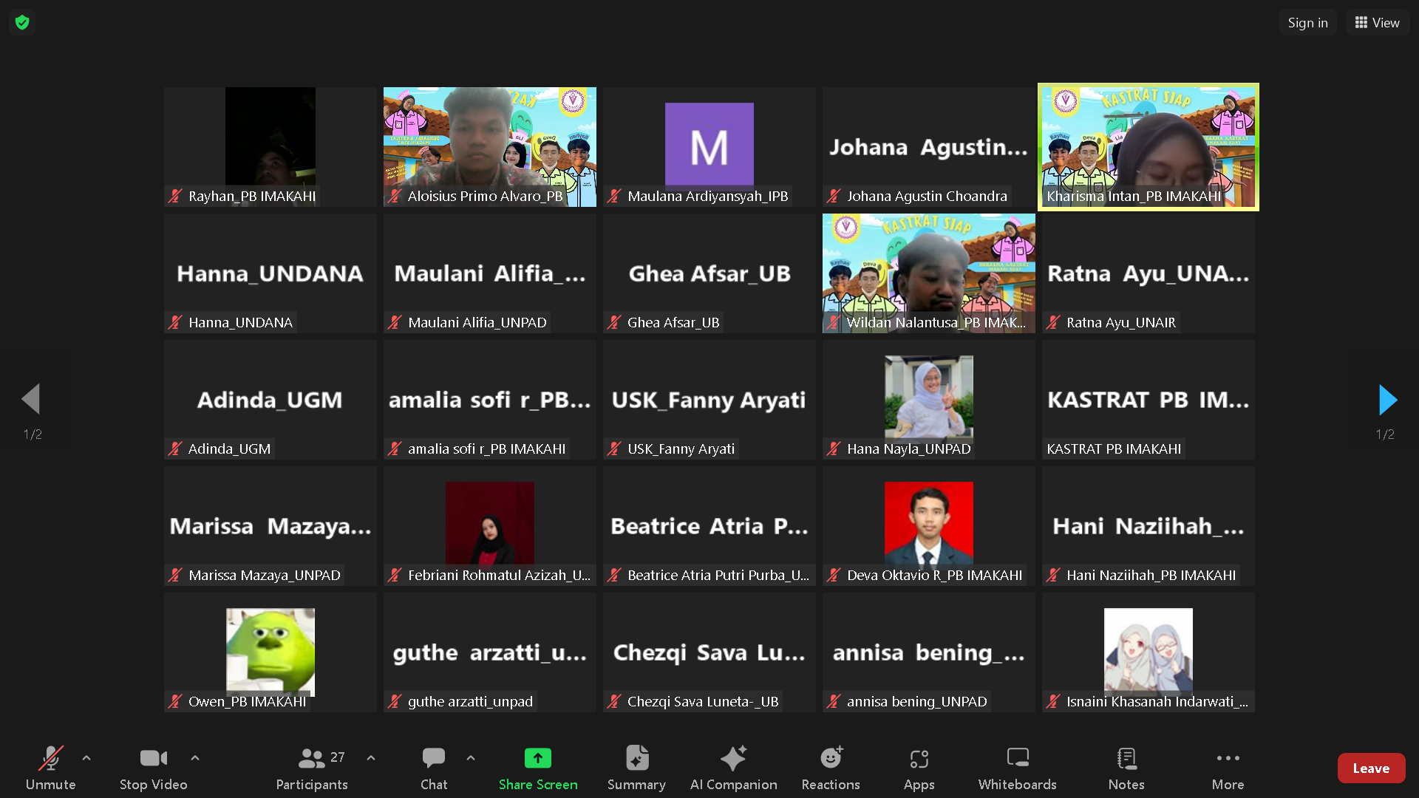Open the Reactions emoji icon
The height and width of the screenshot is (798, 1419).
click(831, 758)
